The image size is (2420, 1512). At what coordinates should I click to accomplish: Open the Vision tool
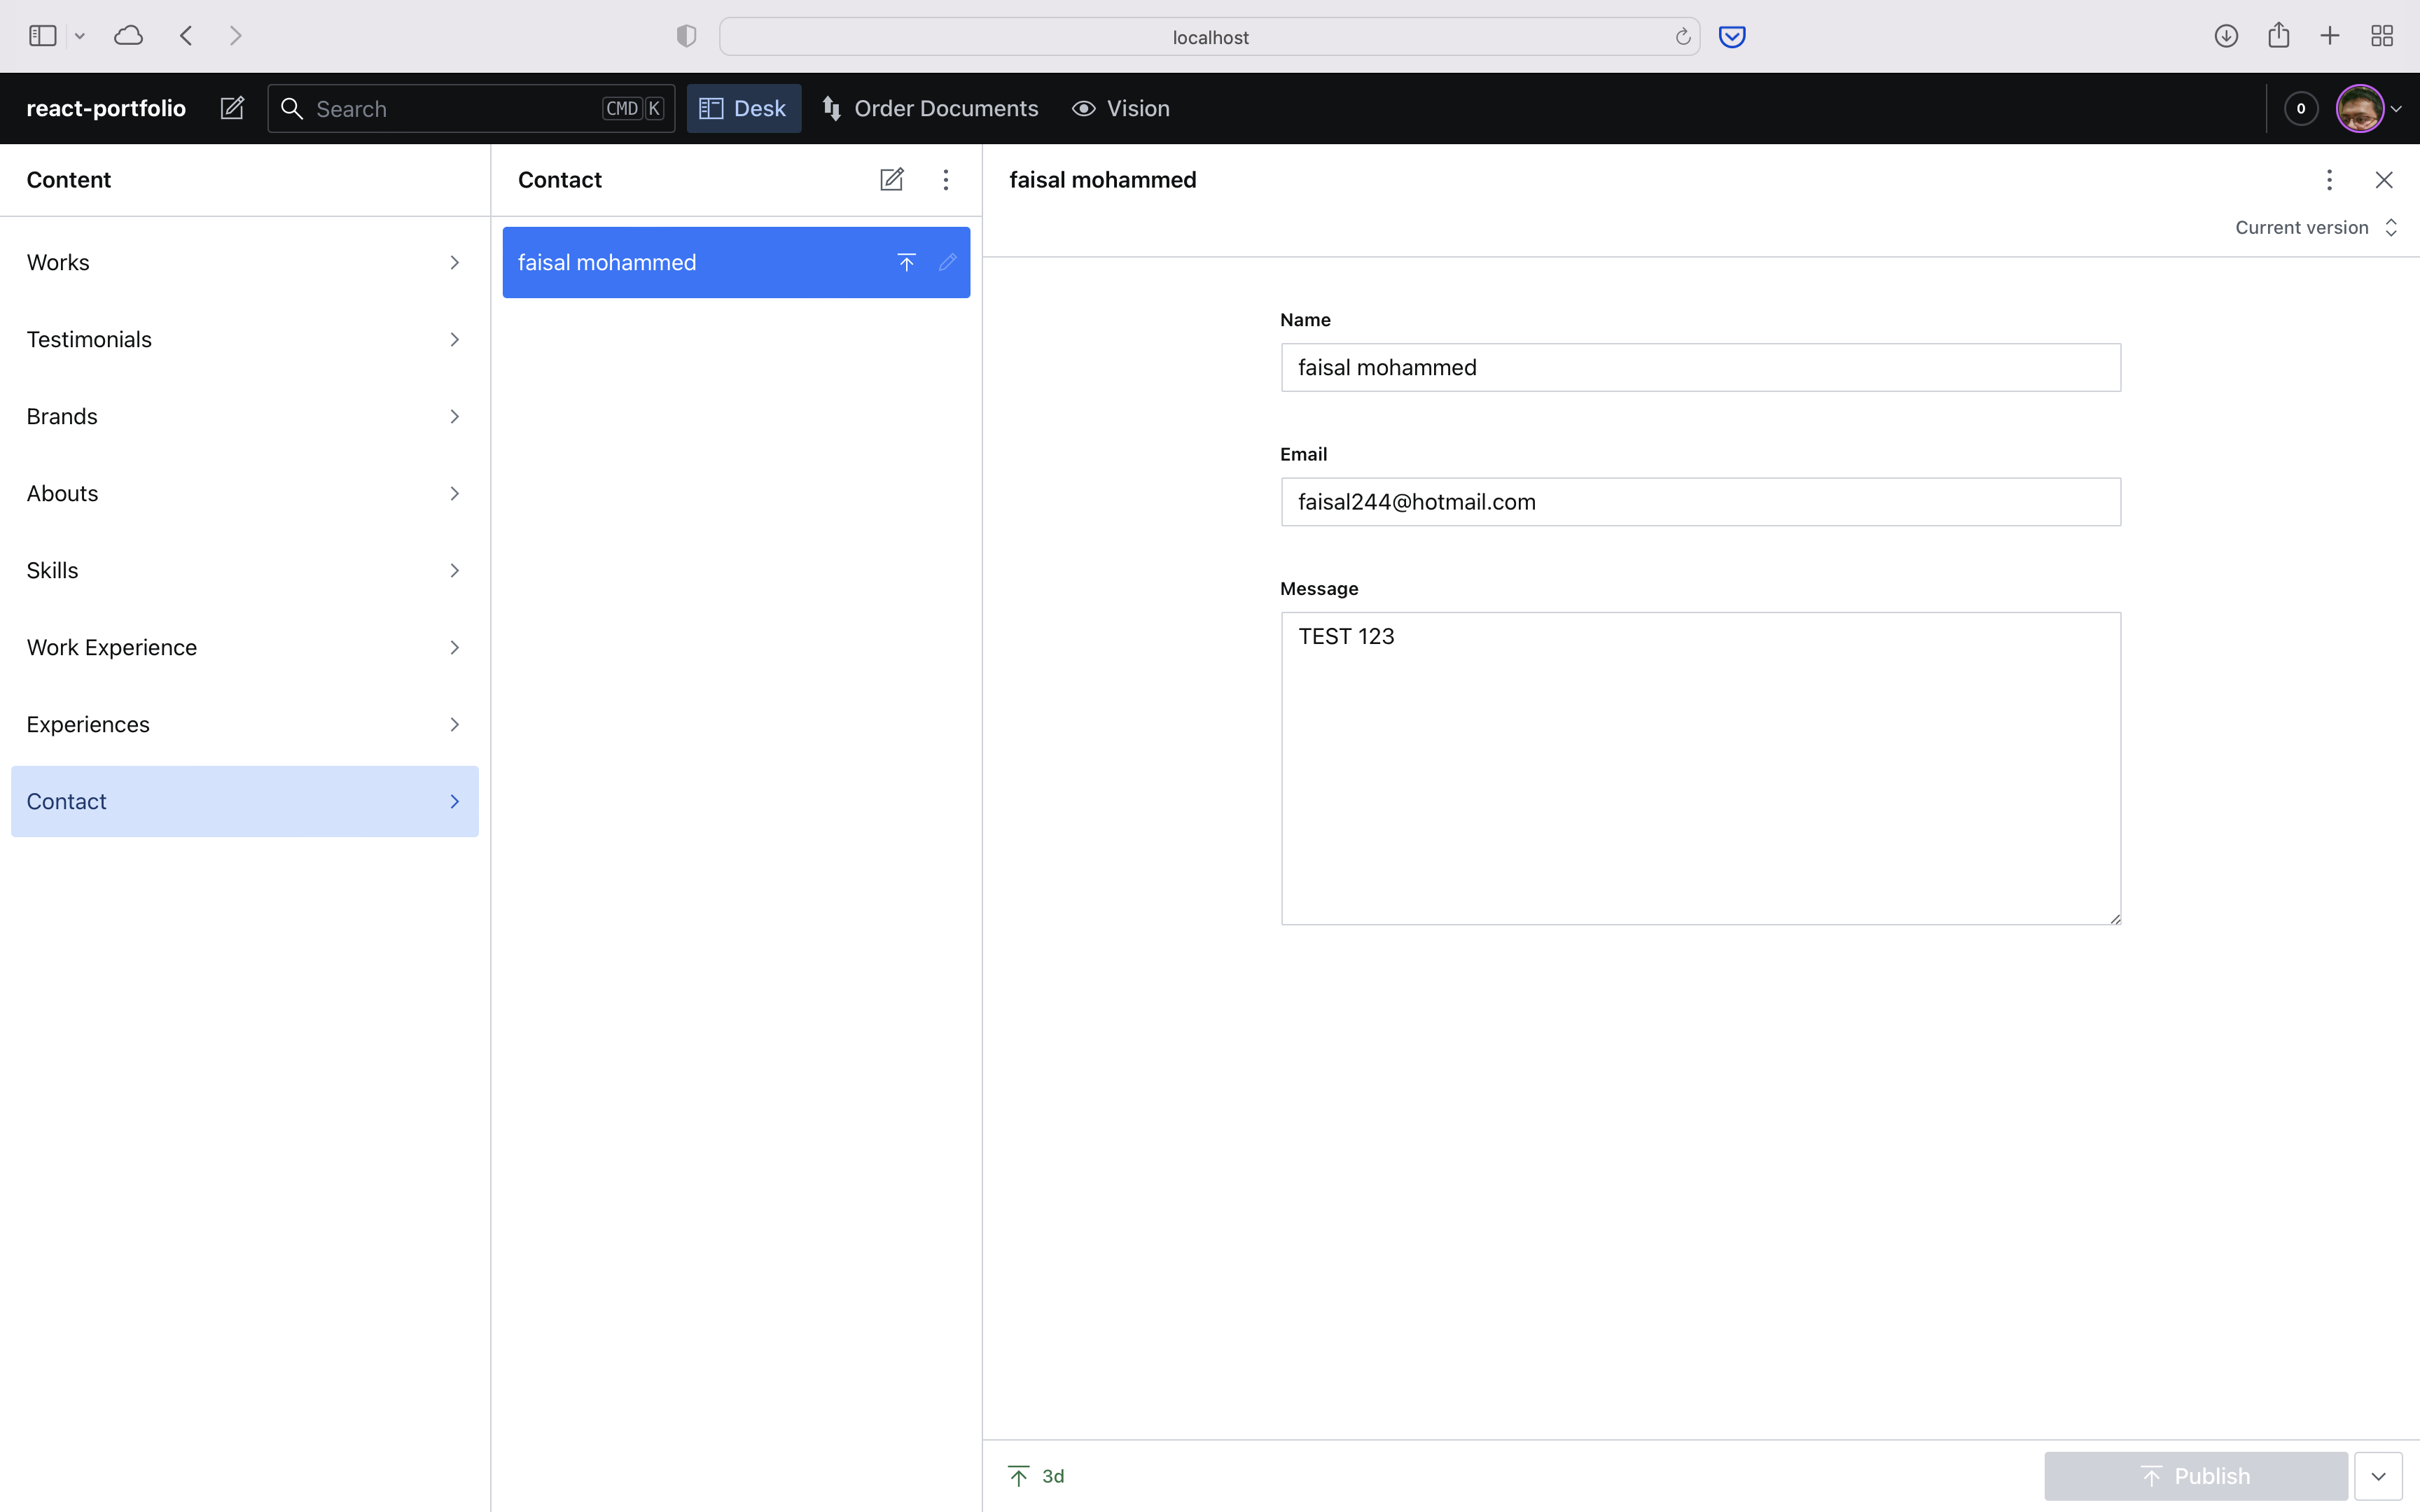point(1120,108)
